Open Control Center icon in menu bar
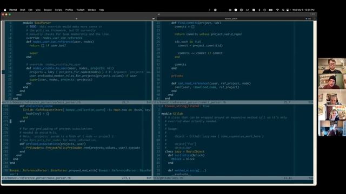Image resolution: width=346 pixels, height=194 pixels. pos(288,10)
